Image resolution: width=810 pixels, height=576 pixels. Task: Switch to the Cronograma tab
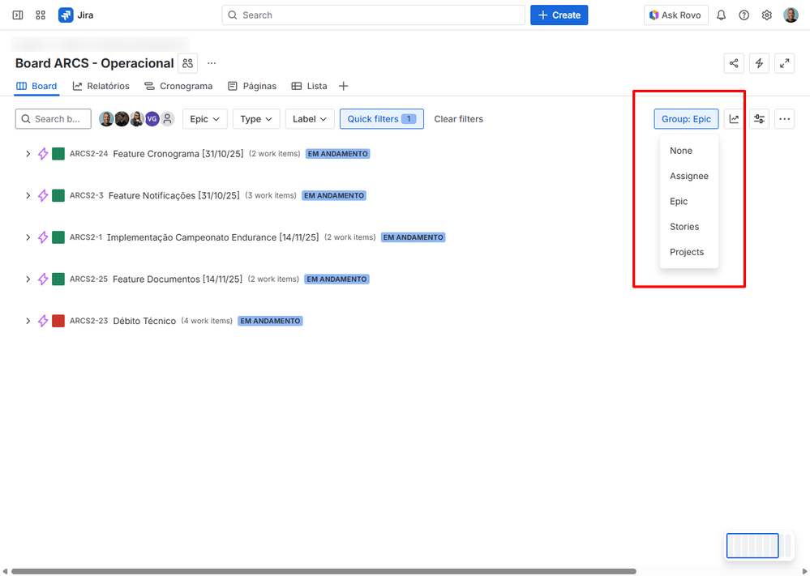point(178,86)
